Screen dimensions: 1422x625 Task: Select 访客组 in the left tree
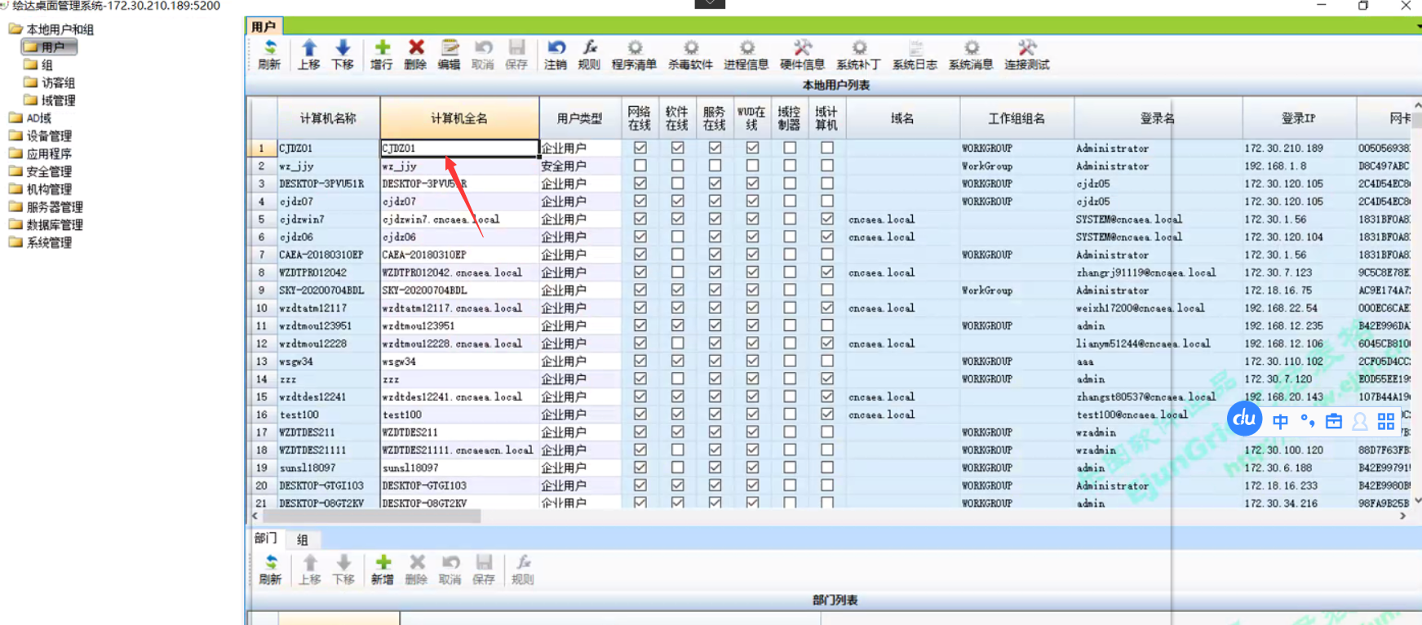[x=50, y=82]
